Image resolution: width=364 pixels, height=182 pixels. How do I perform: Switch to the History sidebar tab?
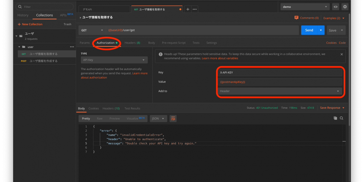click(23, 15)
